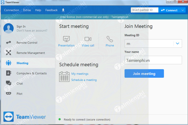Click the Free license banner text
188x125 pixels.
coord(94,17)
